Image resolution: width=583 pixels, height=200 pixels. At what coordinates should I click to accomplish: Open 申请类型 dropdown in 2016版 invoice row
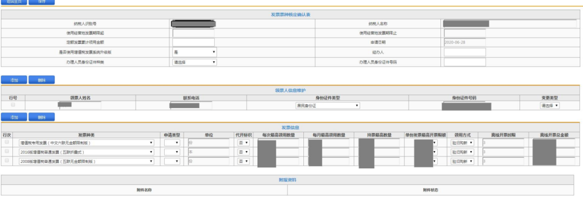click(x=172, y=152)
